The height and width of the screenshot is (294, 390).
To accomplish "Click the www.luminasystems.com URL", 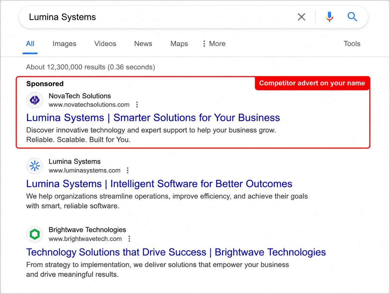I will pyautogui.click(x=84, y=170).
